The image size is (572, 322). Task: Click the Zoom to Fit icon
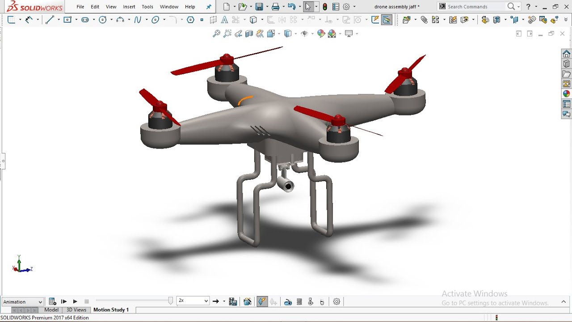216,34
